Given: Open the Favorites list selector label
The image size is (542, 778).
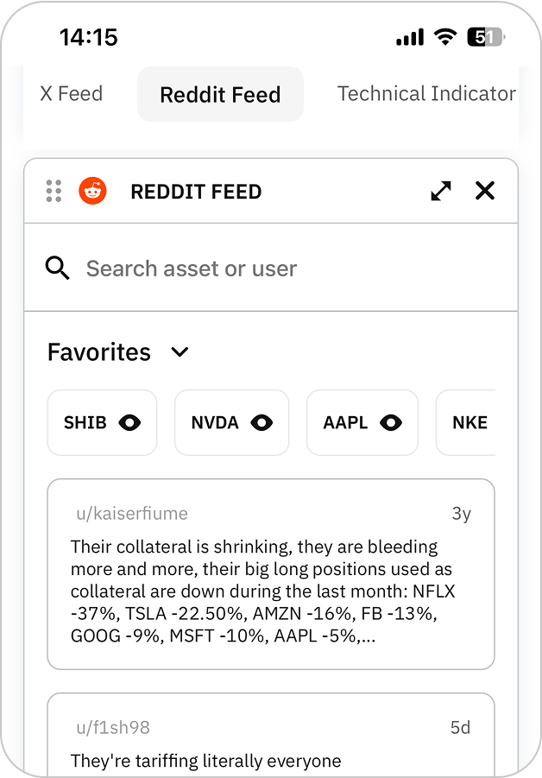Looking at the screenshot, I should click(x=99, y=352).
